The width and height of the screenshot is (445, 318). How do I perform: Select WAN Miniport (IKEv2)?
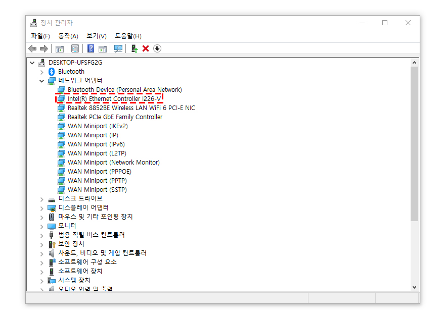pyautogui.click(x=98, y=126)
